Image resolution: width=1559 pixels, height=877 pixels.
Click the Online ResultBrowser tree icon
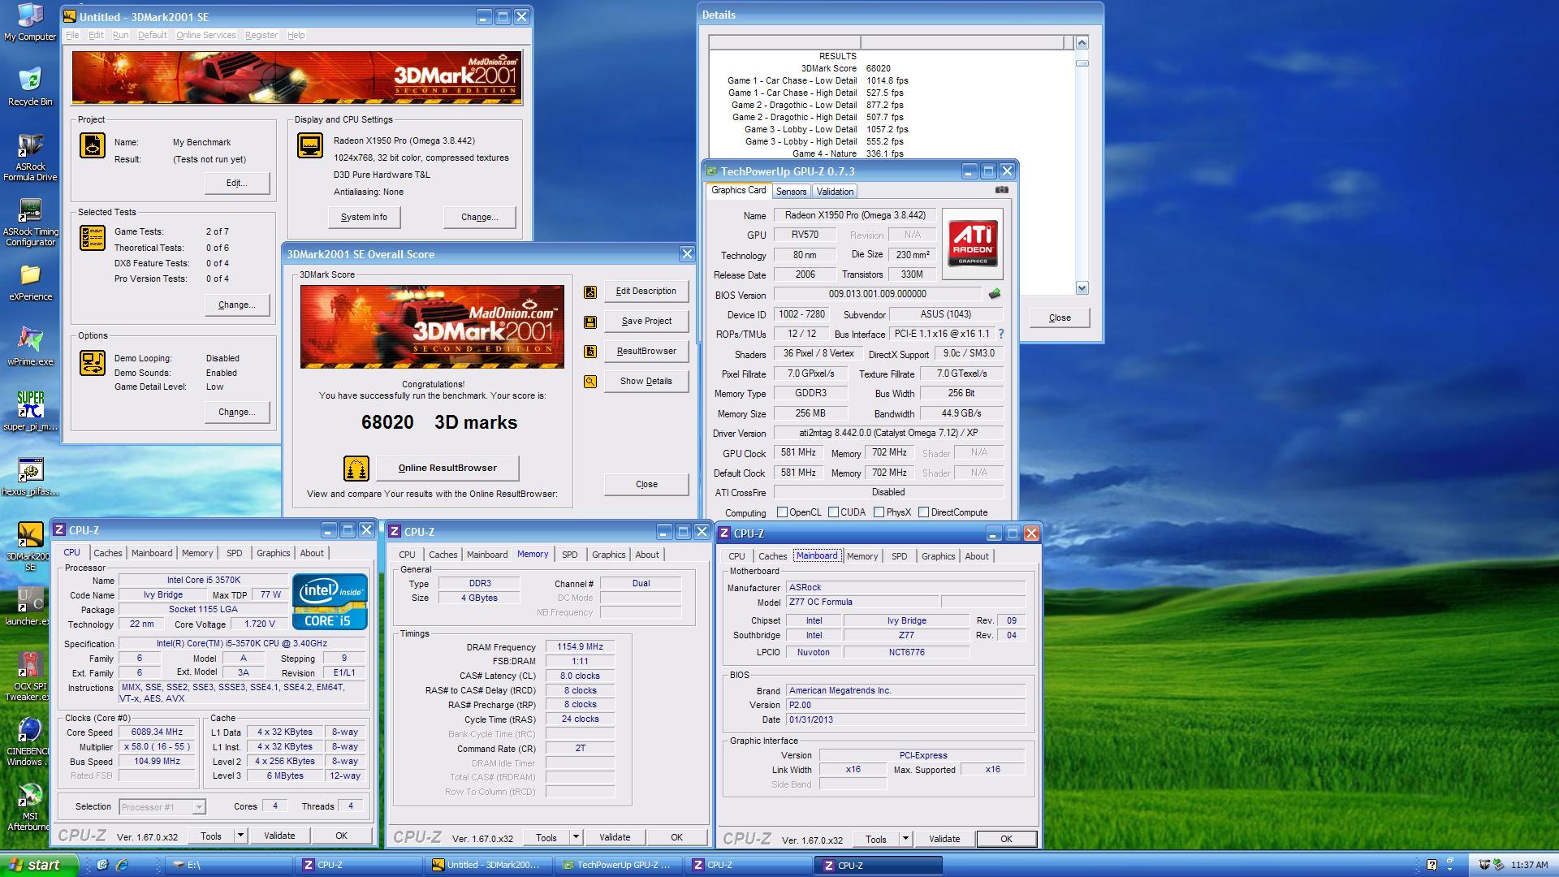click(x=356, y=469)
